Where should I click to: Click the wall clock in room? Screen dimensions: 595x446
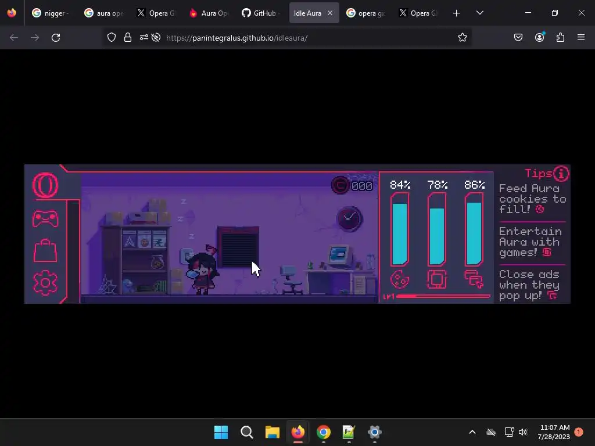[349, 219]
